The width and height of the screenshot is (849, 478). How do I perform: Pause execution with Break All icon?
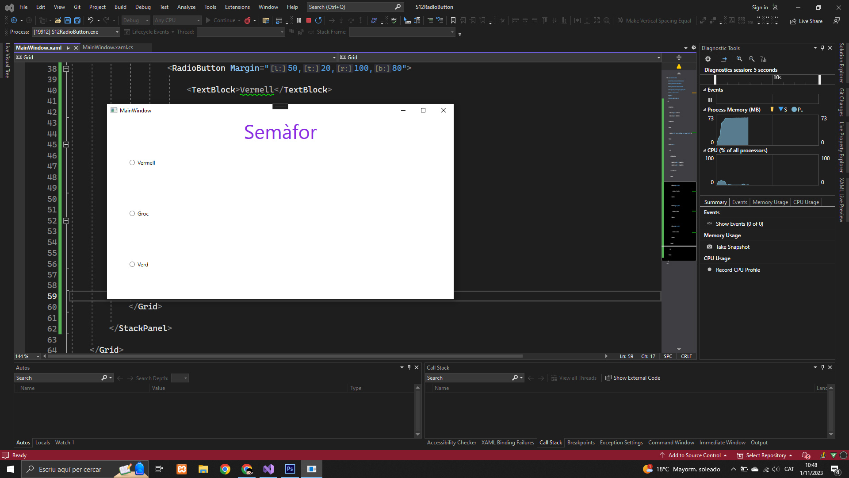299,20
